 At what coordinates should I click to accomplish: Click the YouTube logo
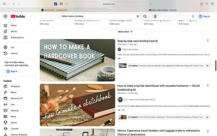point(18,16)
